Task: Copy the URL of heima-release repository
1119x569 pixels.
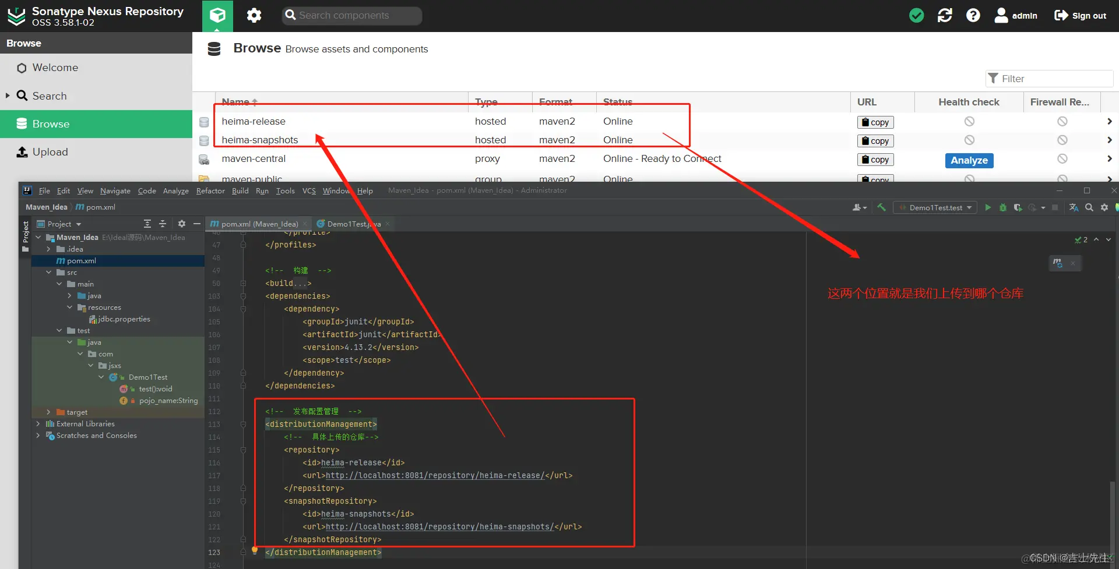Action: (875, 122)
